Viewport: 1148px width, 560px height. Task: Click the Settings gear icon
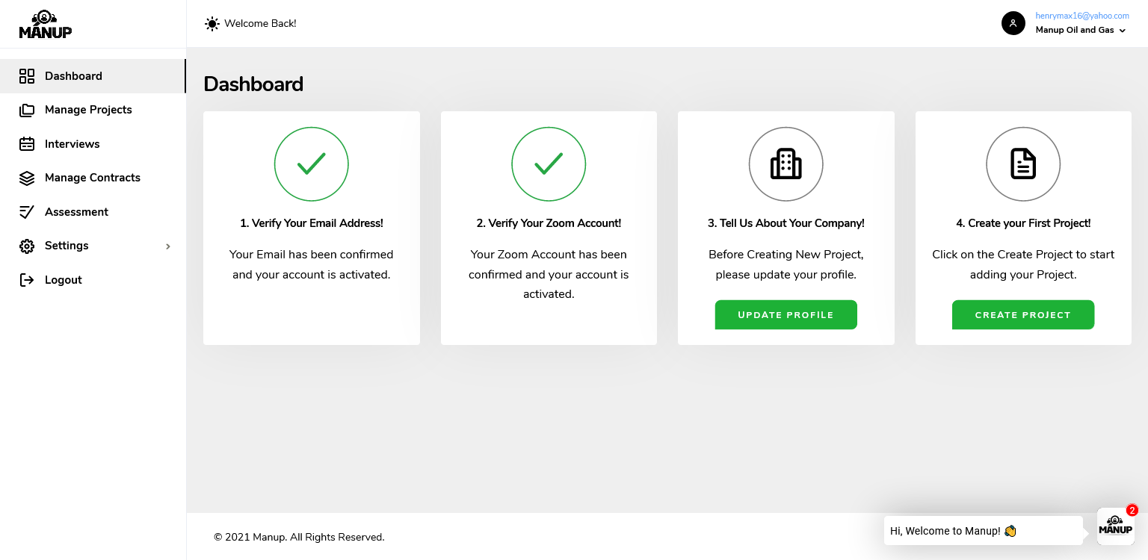point(27,246)
